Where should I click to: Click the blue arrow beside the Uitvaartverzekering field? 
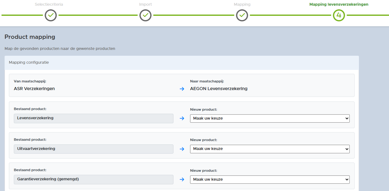point(182,149)
